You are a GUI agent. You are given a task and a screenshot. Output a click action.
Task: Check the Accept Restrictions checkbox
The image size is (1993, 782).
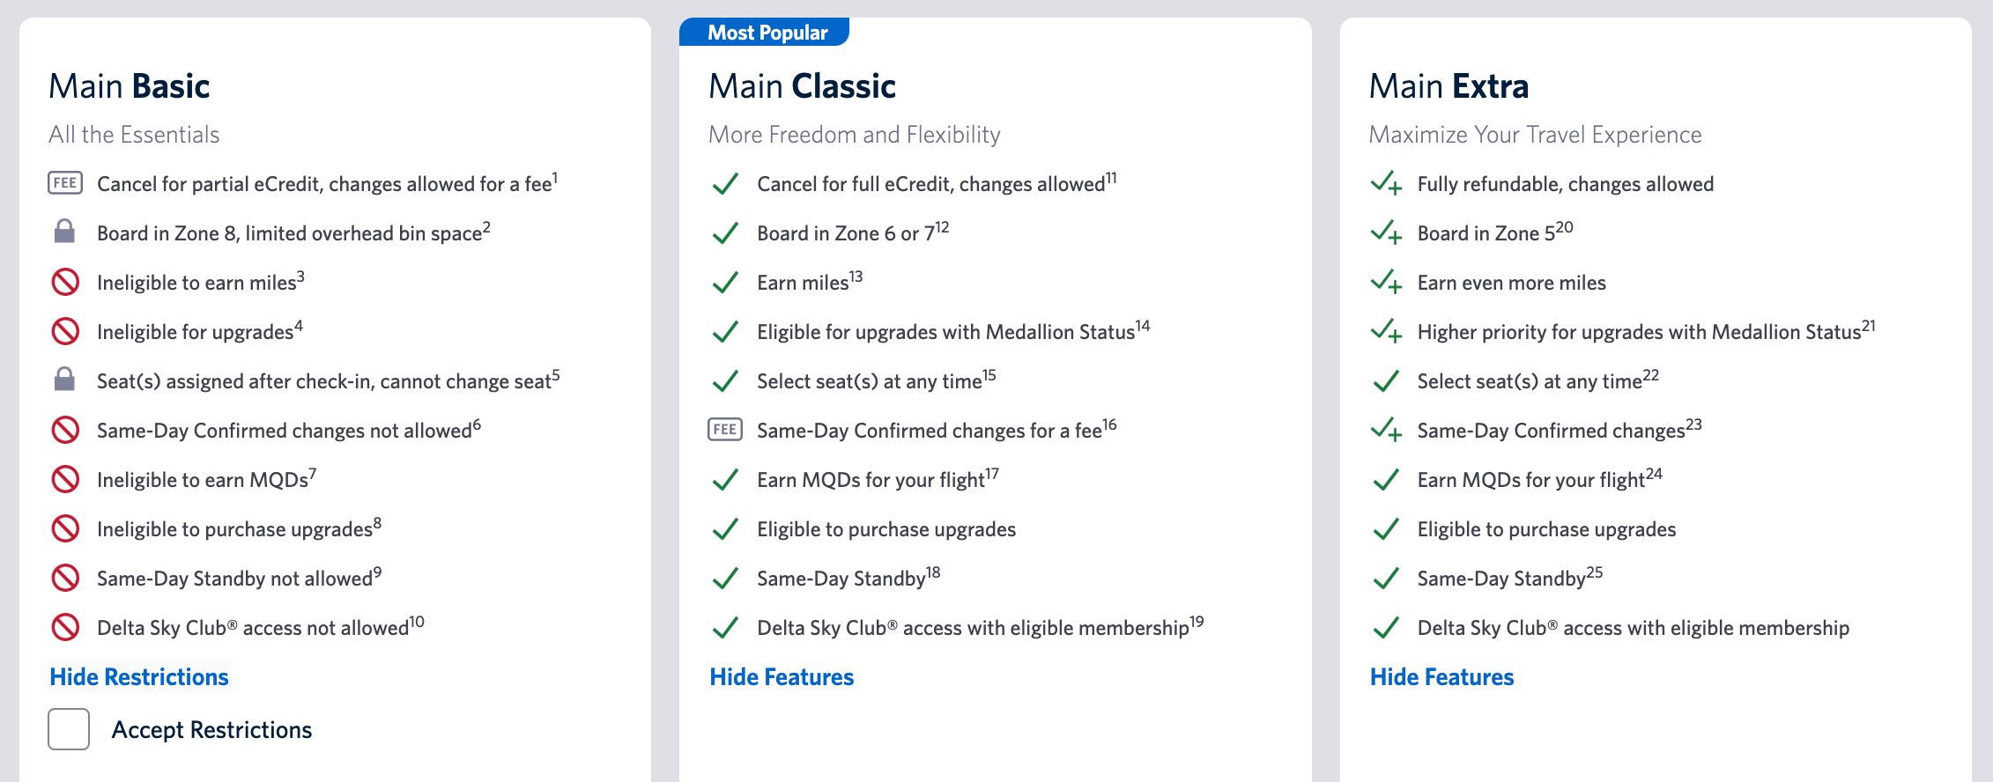pyautogui.click(x=69, y=729)
